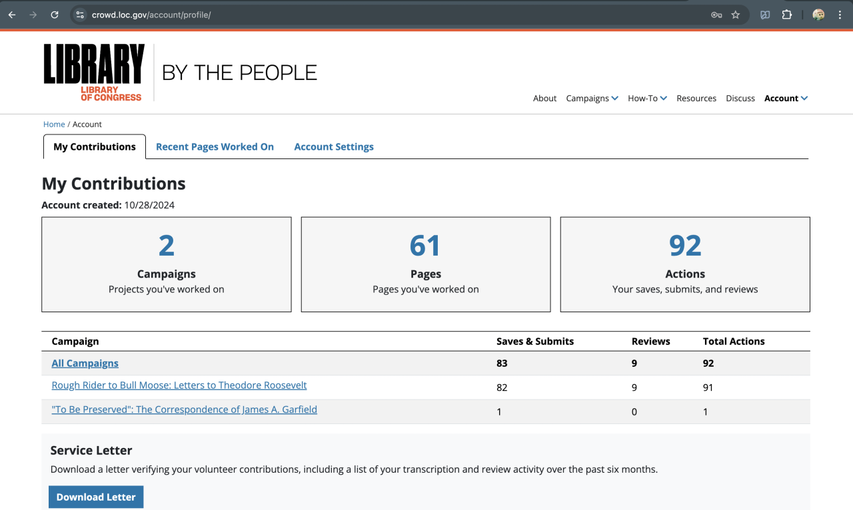Click the Download Letter button
Viewport: 853px width, 510px height.
pyautogui.click(x=96, y=497)
